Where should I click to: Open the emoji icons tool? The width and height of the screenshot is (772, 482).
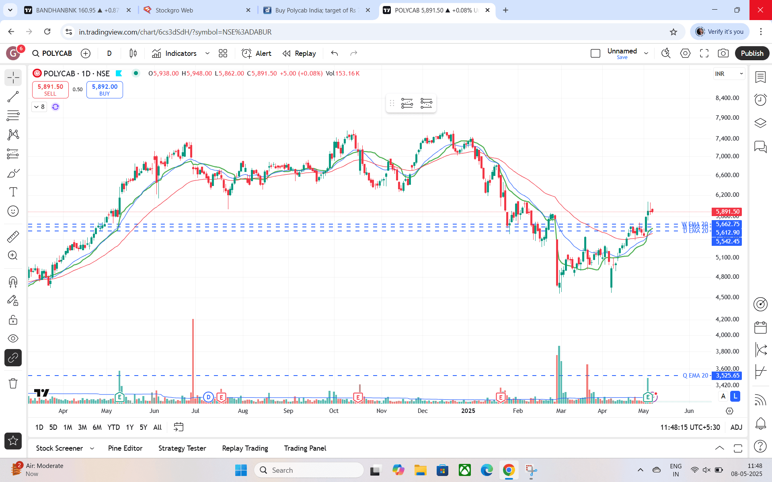click(13, 211)
